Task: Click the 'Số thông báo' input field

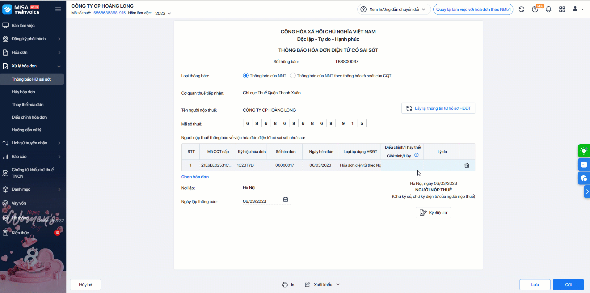Action: tap(359, 62)
